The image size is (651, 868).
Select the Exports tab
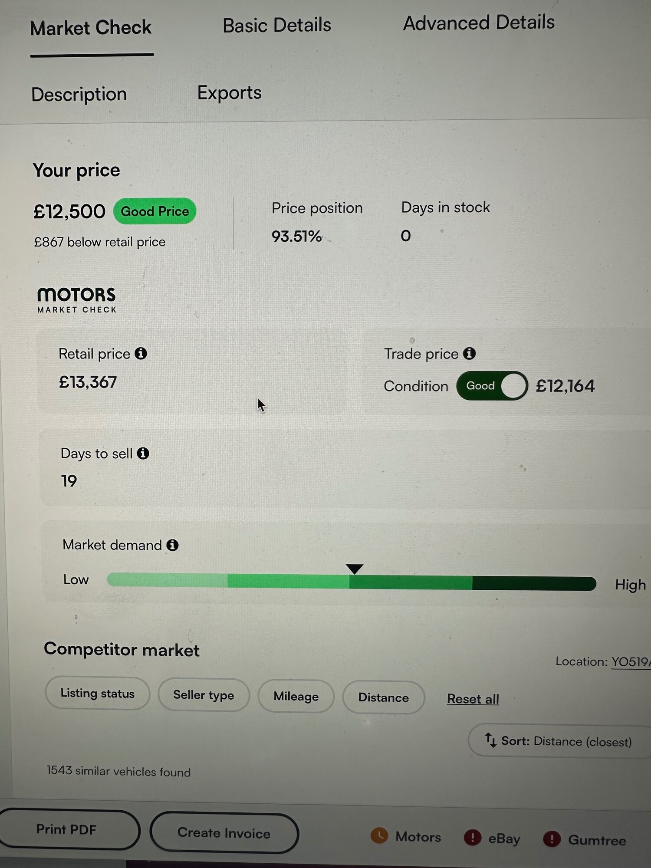[x=229, y=93]
